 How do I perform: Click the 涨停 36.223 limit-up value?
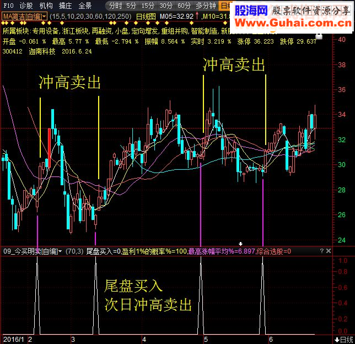coord(255,41)
